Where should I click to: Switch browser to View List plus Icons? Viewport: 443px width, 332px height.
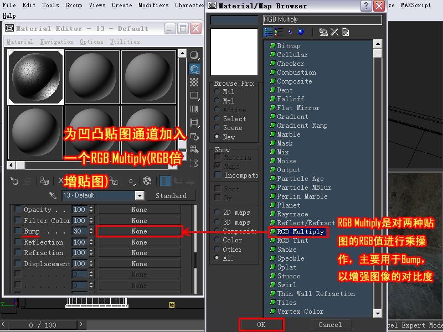tap(279, 32)
